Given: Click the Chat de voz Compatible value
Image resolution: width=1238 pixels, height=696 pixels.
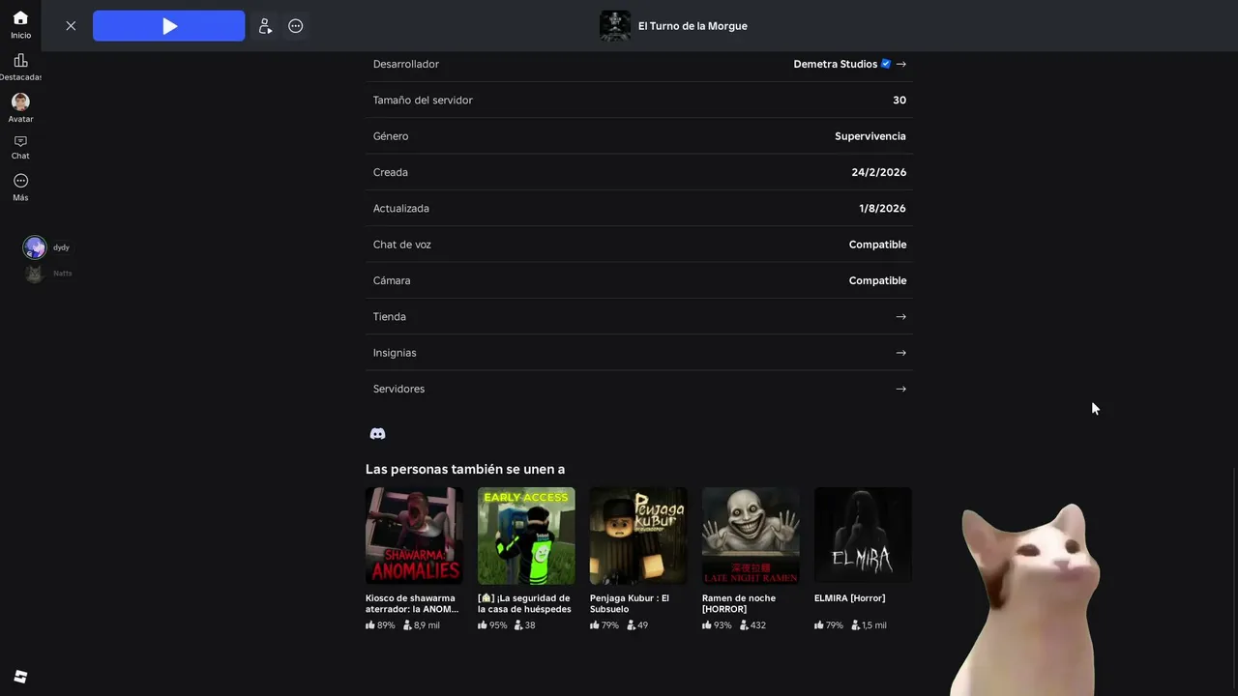Looking at the screenshot, I should [878, 245].
